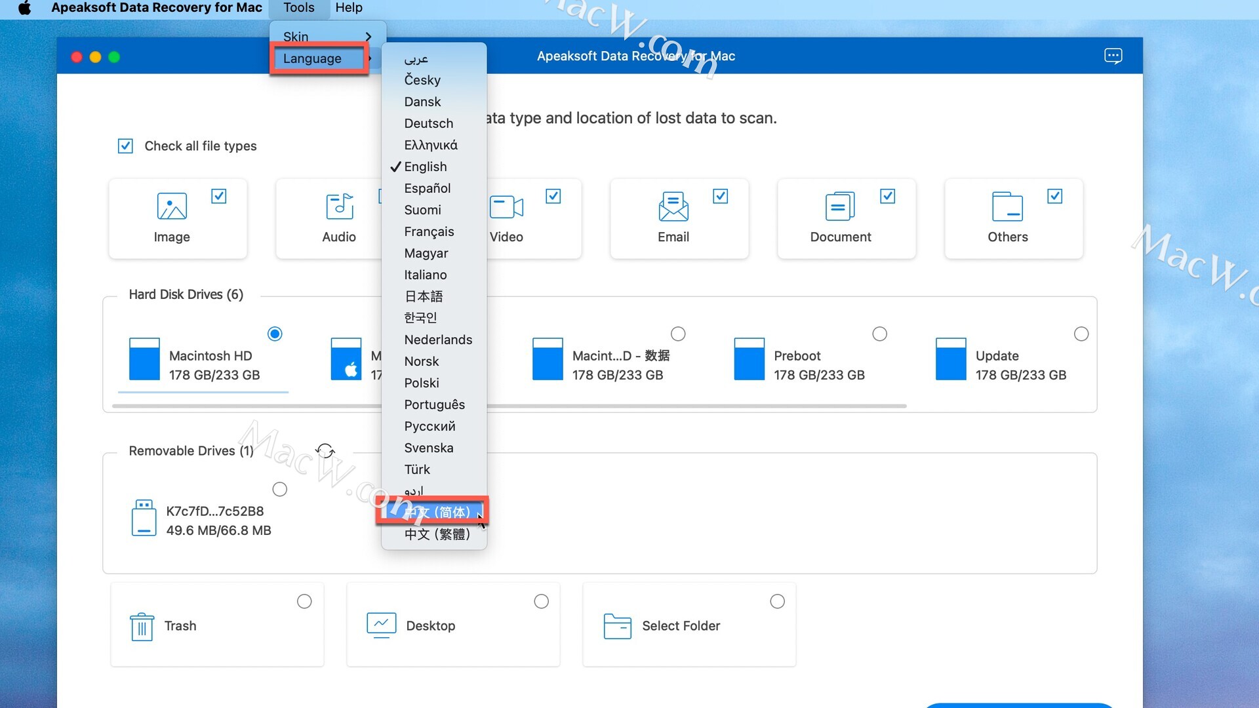The image size is (1259, 708).
Task: Open the Help menu in menu bar
Action: point(349,8)
